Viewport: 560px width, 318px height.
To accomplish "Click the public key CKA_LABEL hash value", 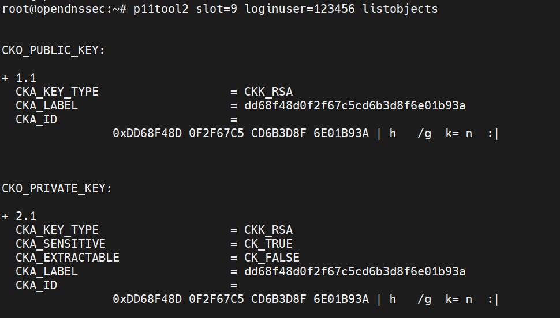I will 355,105.
